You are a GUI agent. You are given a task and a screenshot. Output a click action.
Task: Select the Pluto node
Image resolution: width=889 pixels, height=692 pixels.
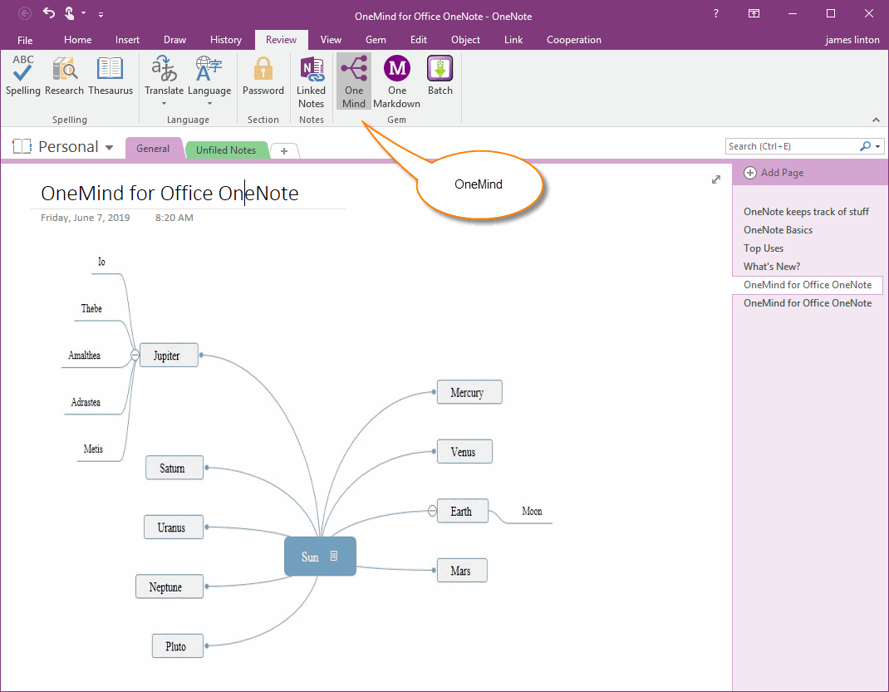click(x=178, y=645)
